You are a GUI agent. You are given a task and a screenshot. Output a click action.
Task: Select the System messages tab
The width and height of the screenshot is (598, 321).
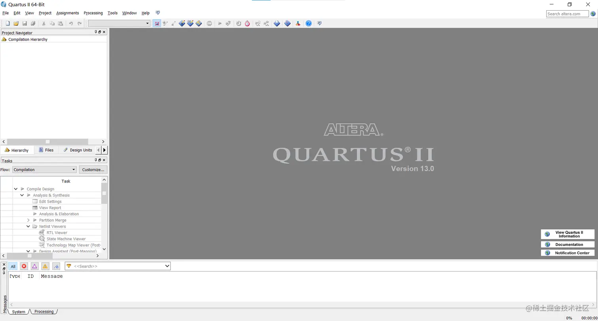click(x=19, y=312)
